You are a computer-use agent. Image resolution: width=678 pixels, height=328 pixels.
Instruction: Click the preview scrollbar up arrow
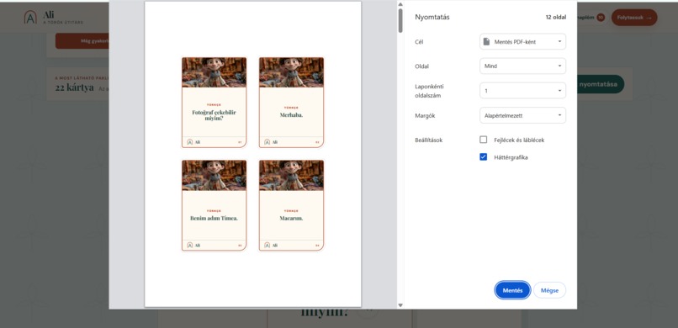400,4
